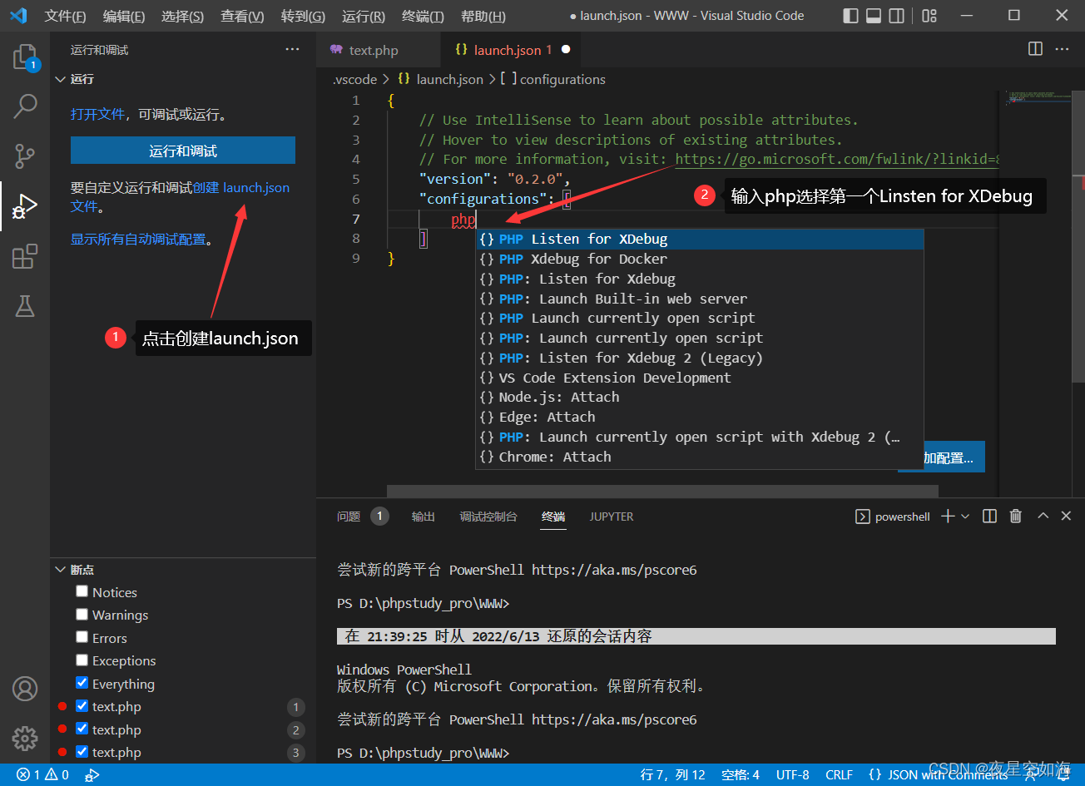
Task: Split the editor right
Action: tap(1035, 49)
